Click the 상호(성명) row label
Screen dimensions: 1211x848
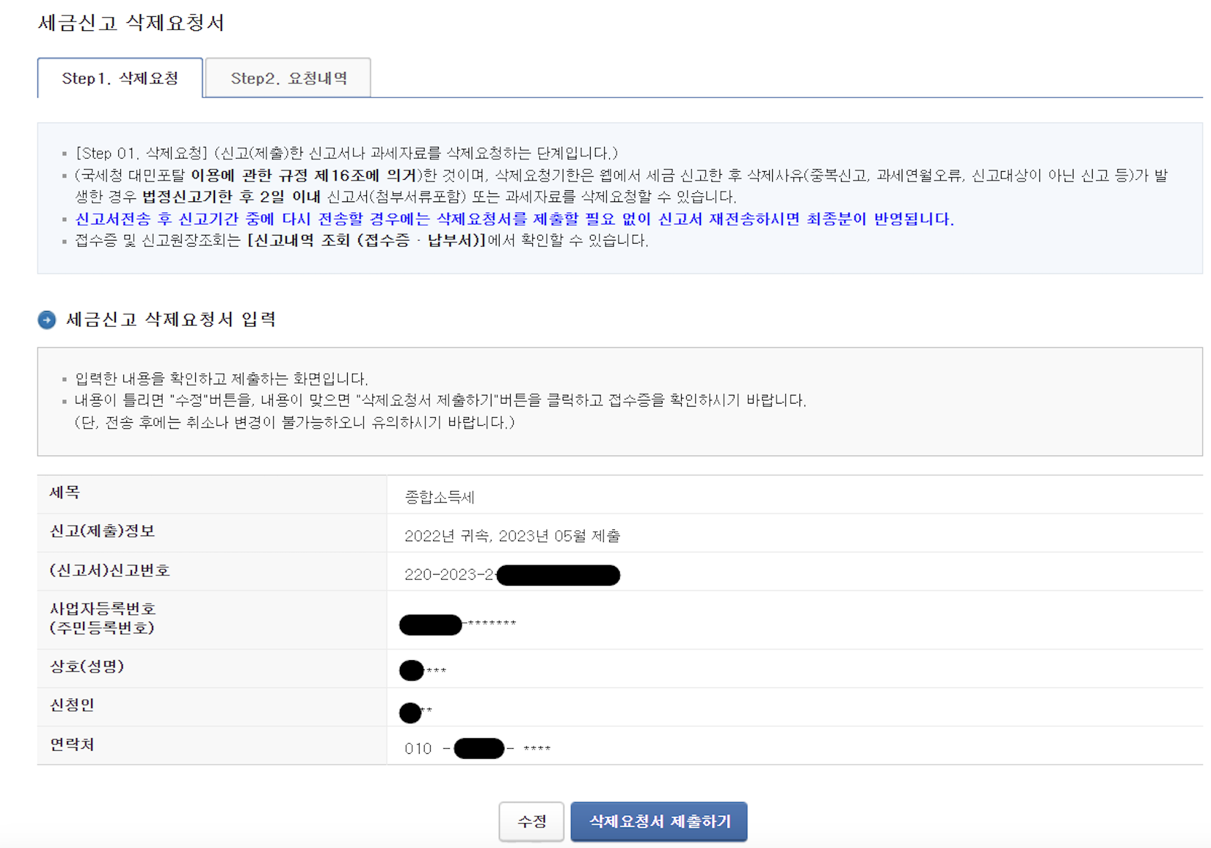[x=87, y=666]
